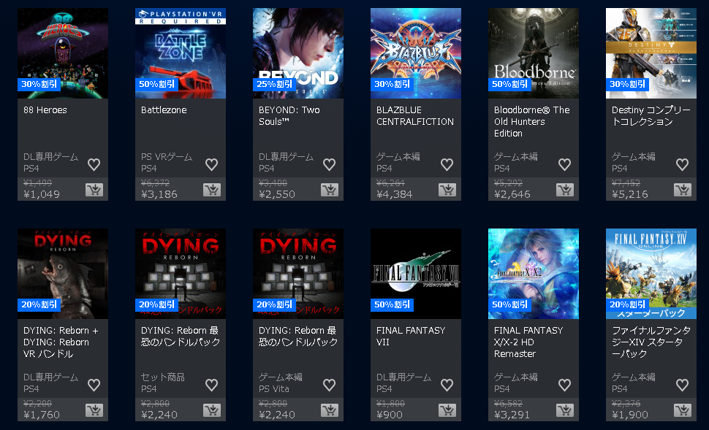
Task: Toggle wishlist heart for Battlezone
Action: click(212, 164)
